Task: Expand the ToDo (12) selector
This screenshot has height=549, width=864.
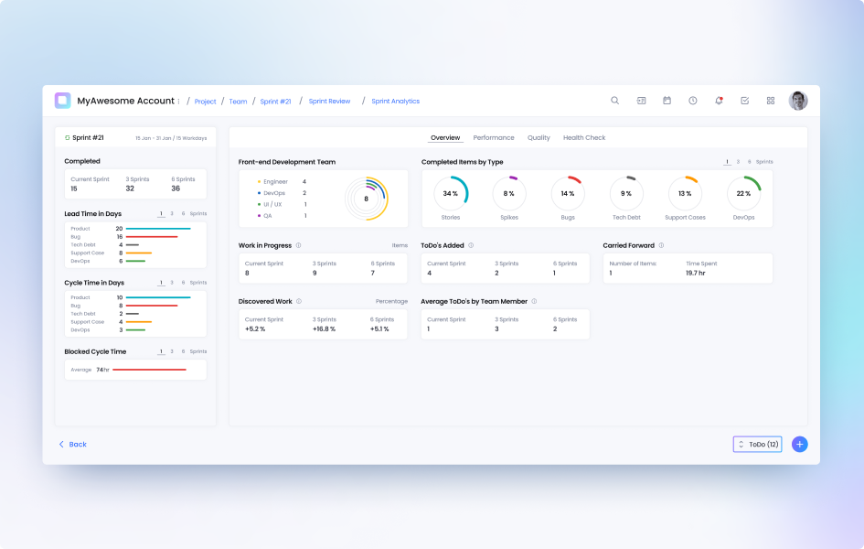Action: point(757,444)
